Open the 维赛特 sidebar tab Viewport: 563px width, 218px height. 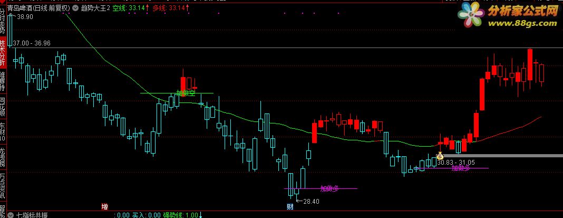3,82
